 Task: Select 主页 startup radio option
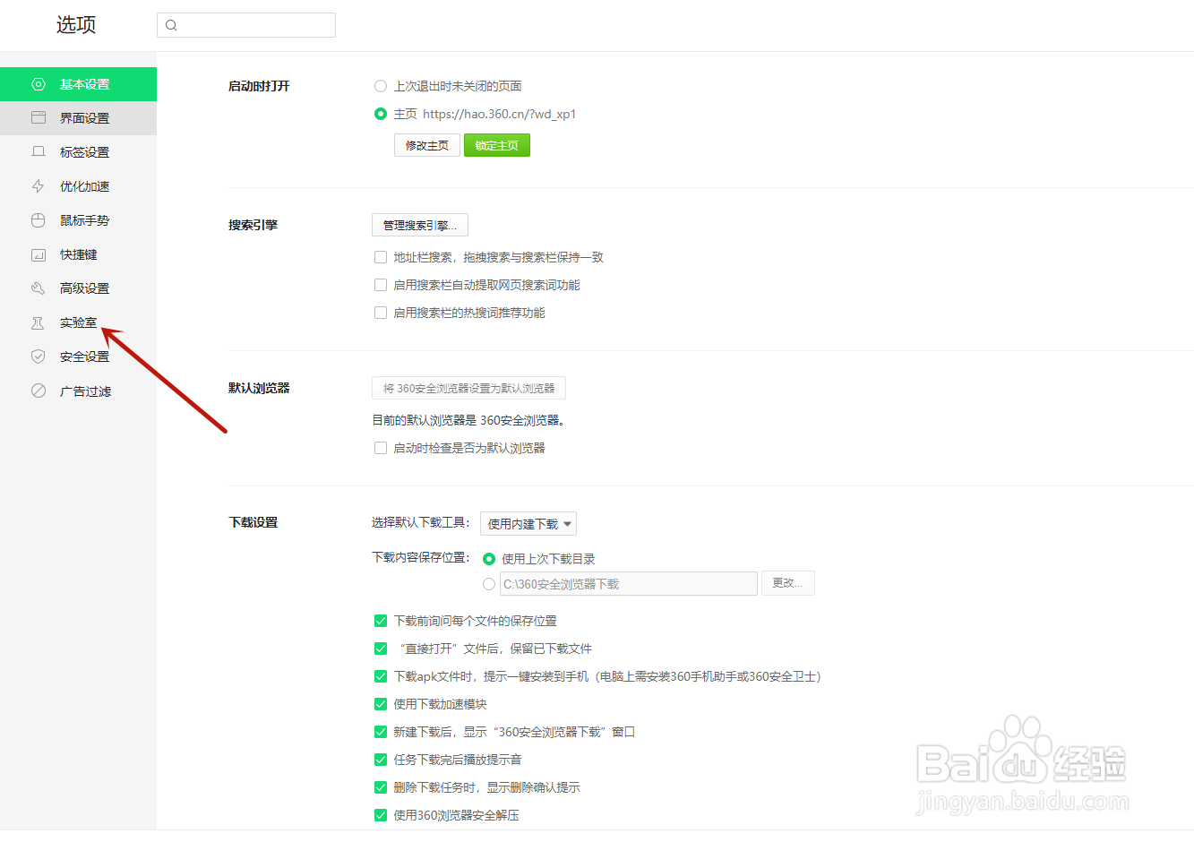coord(381,114)
